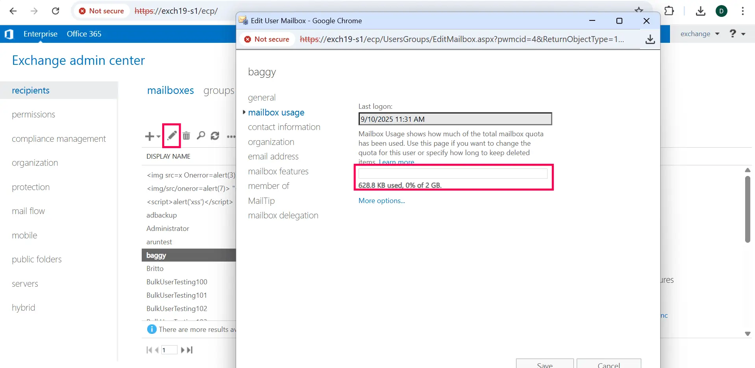
Task: Click the Last logon date field
Action: (x=455, y=119)
